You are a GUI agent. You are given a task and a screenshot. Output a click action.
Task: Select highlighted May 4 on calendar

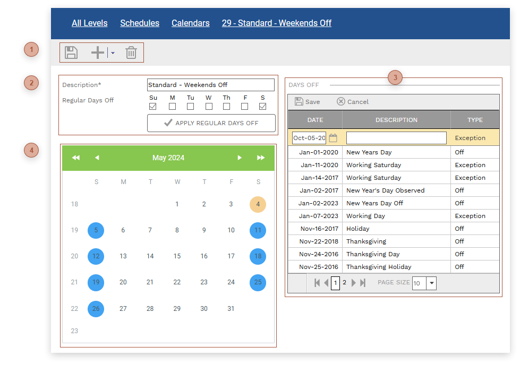pos(258,204)
